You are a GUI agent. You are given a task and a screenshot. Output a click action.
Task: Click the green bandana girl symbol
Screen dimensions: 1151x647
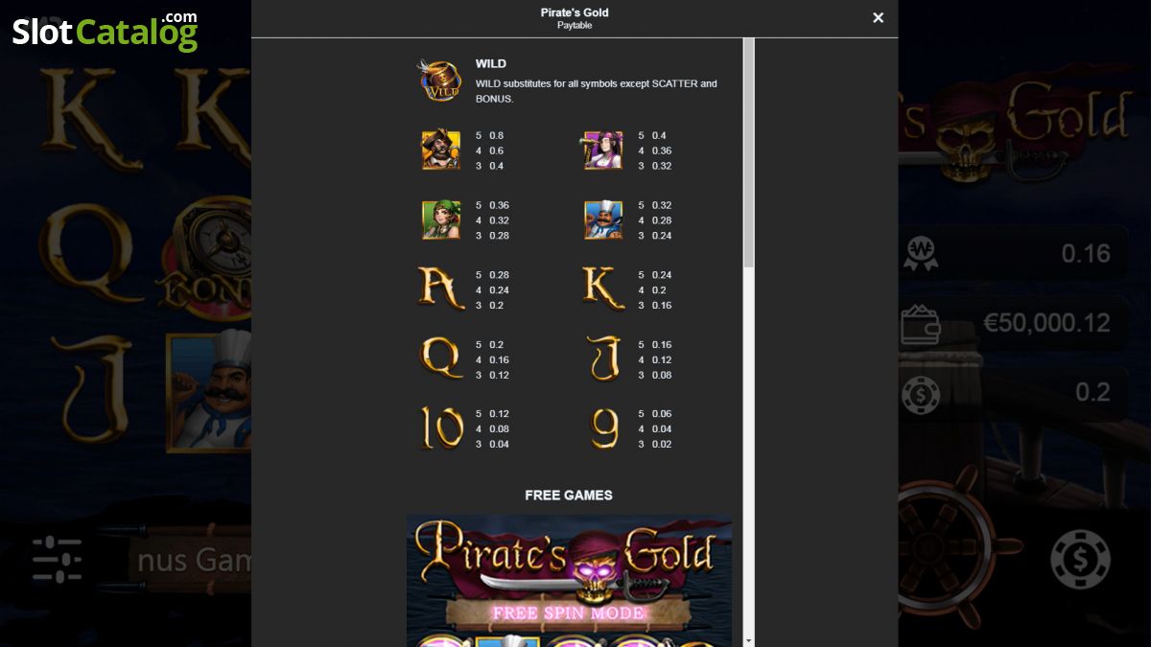[441, 220]
